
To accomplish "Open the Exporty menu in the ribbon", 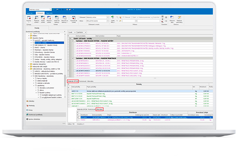I will [x=29, y=19].
